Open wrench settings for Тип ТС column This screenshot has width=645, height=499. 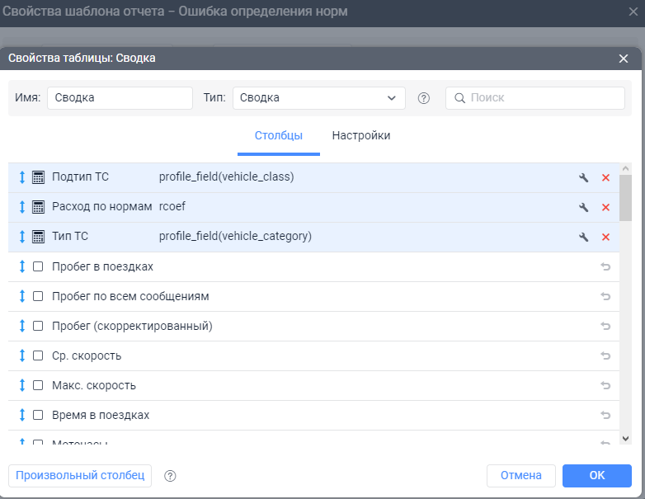(x=584, y=237)
